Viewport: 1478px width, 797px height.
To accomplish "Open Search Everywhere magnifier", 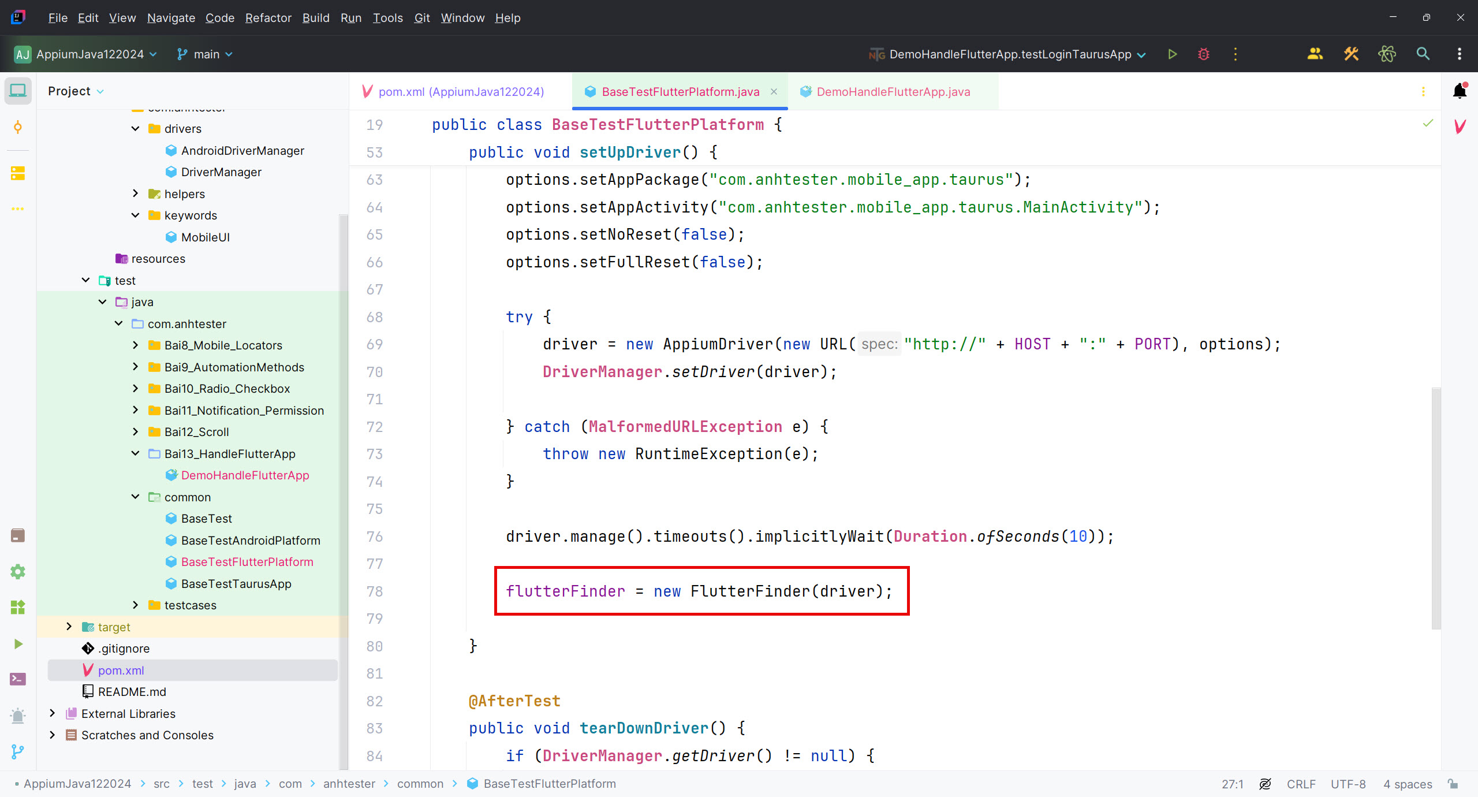I will [1423, 54].
